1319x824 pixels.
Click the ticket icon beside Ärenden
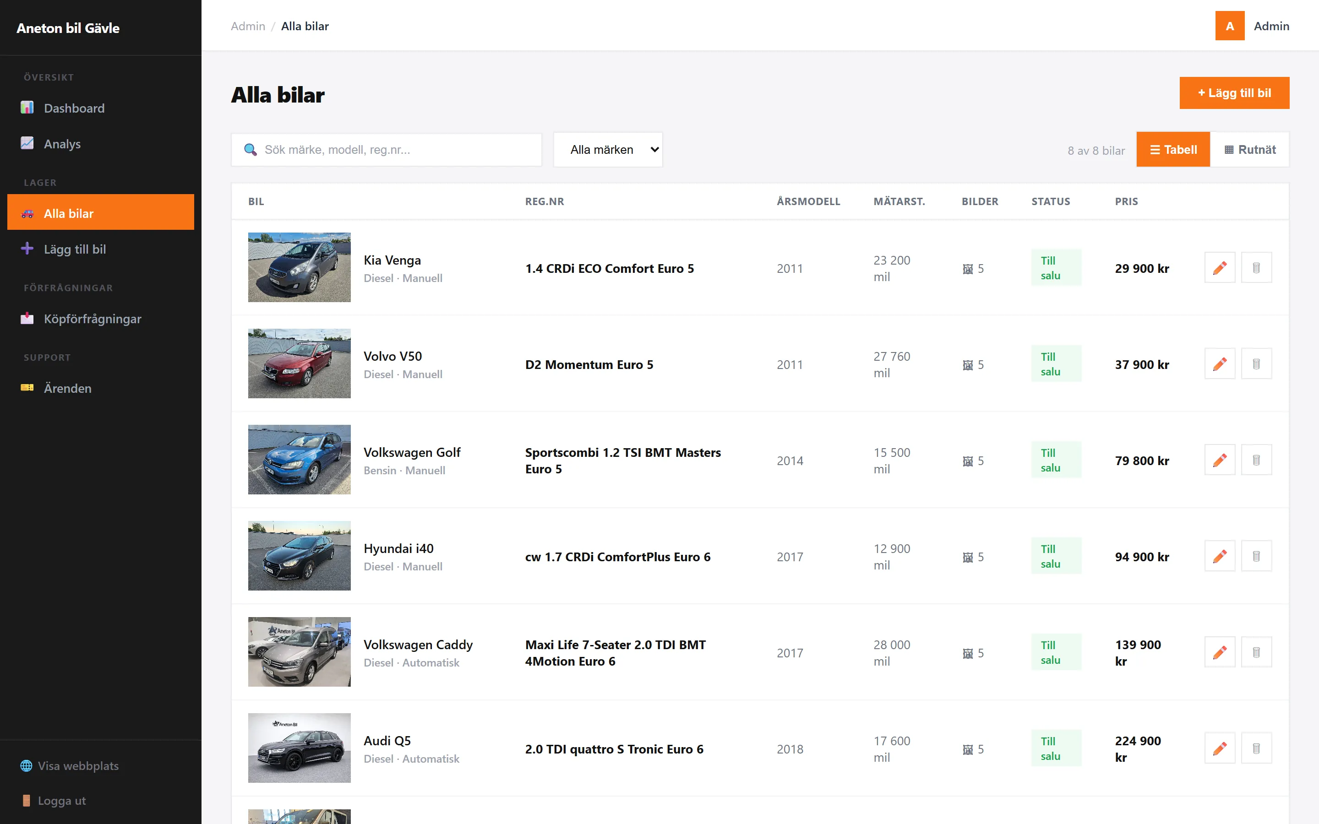coord(27,387)
